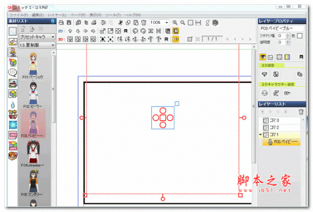Delete layer using layer list trash icon

tap(300, 111)
